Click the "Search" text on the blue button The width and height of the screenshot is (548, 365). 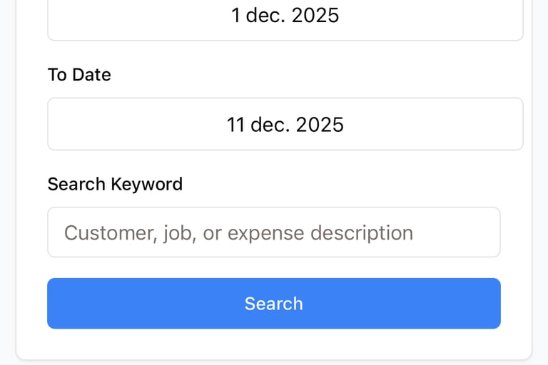[274, 304]
